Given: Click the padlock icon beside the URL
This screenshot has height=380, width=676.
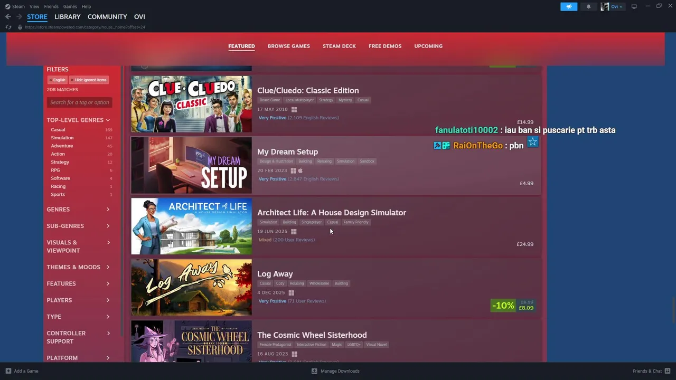Looking at the screenshot, I should tap(20, 27).
